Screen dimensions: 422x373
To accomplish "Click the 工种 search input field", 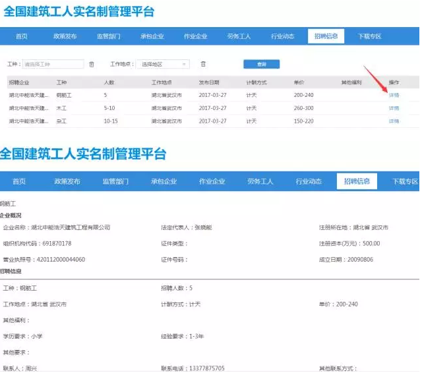I will coord(53,64).
